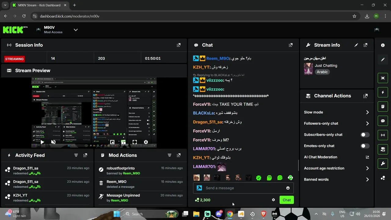The width and height of the screenshot is (391, 220).
Task: Pop out the Chat panel
Action: click(x=291, y=45)
